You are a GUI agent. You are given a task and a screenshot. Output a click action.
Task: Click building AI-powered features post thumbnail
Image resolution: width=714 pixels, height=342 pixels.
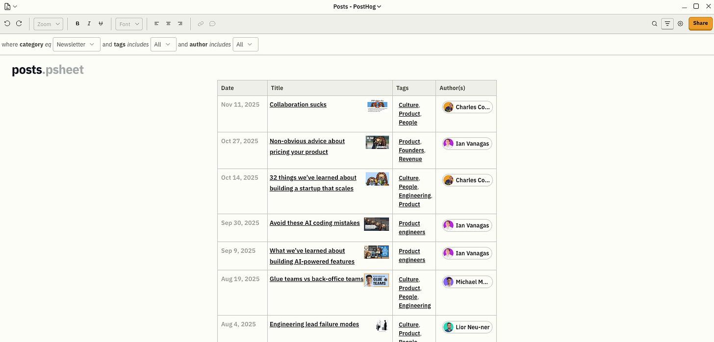(x=377, y=252)
